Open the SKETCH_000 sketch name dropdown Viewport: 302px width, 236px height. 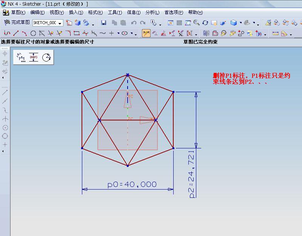coord(60,23)
